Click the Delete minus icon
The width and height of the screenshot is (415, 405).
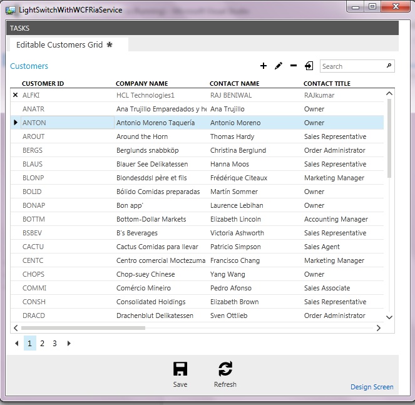[294, 66]
